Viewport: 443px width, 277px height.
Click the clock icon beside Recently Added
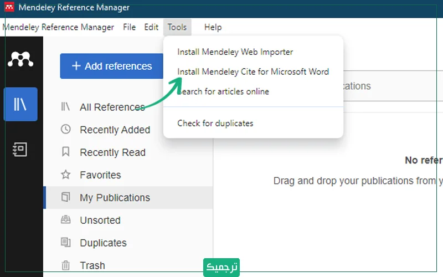tap(65, 129)
